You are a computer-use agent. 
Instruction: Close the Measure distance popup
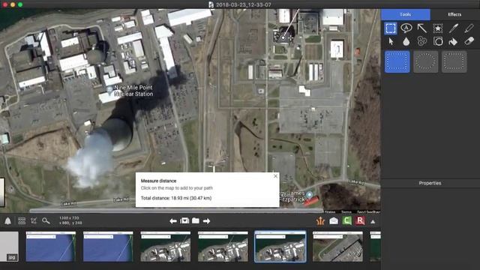[x=275, y=176]
